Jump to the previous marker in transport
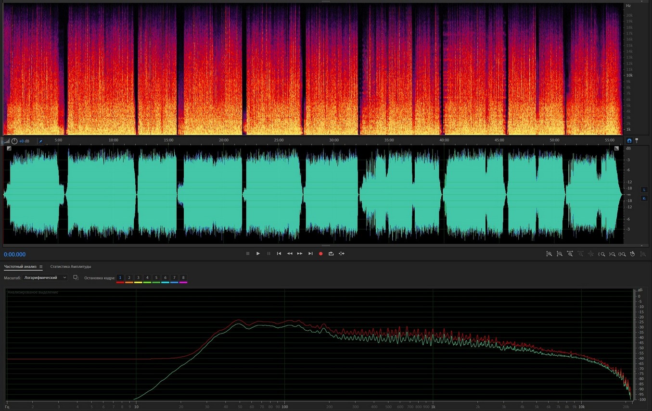652x411 pixels. 279,254
